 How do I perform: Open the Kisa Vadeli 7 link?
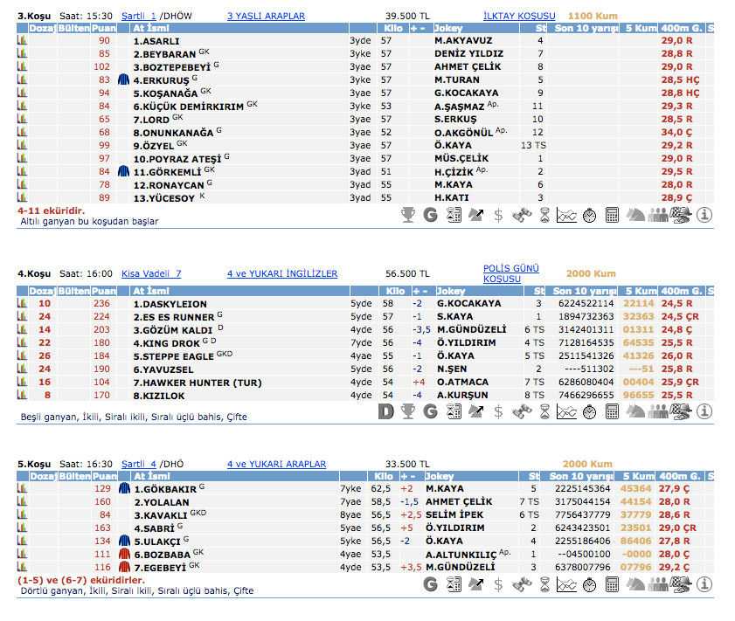(x=151, y=273)
